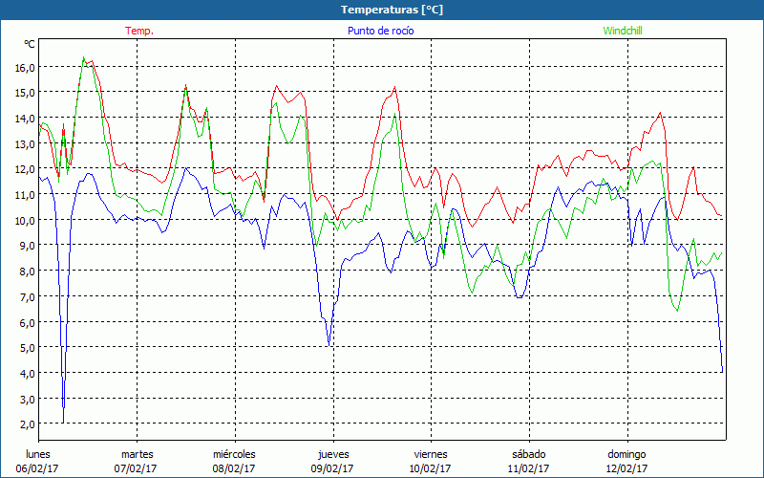Image resolution: width=764 pixels, height=478 pixels.
Task: Click the 12/02/17 date label
Action: (626, 468)
